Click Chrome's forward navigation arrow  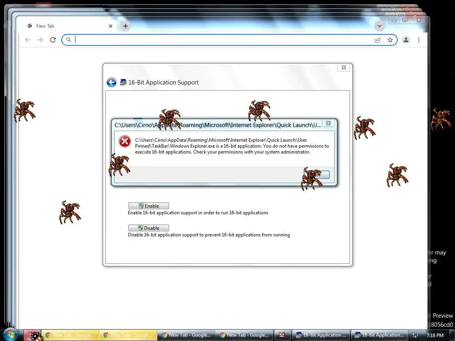40,40
